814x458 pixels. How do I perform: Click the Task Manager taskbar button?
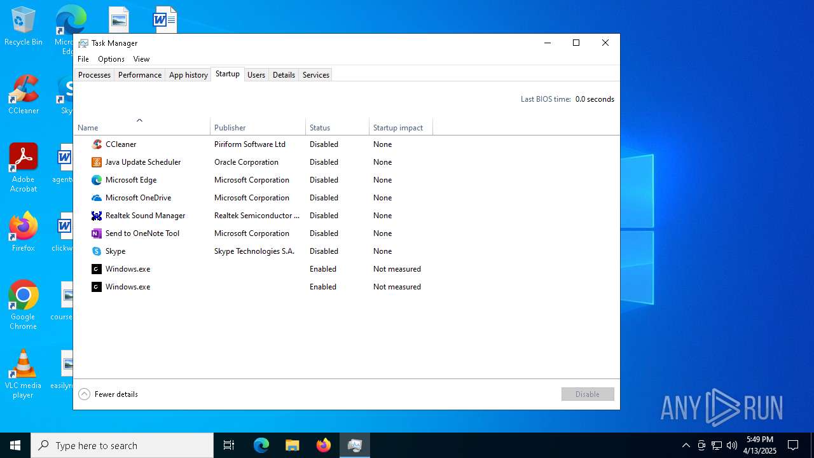pyautogui.click(x=355, y=445)
